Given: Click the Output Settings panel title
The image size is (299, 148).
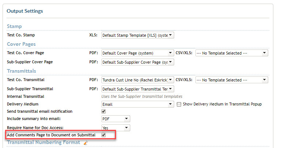Looking at the screenshot, I should tap(25, 11).
